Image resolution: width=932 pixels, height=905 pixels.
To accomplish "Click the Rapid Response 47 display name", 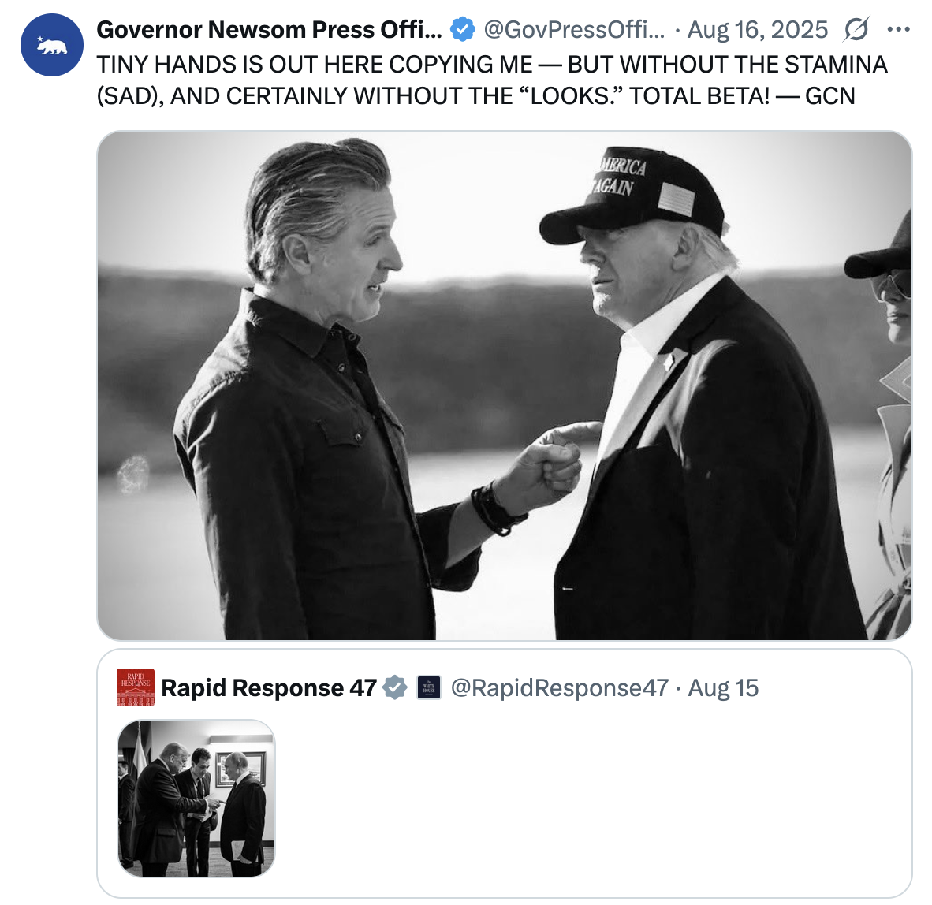I will [x=268, y=687].
